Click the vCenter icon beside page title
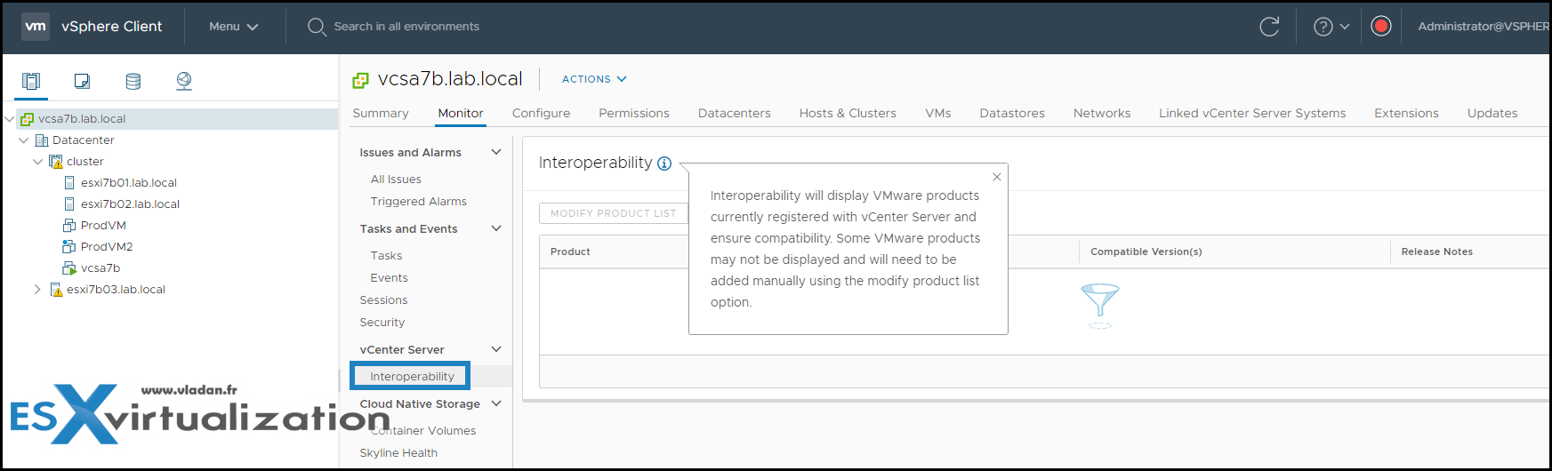1552x471 pixels. 360,80
